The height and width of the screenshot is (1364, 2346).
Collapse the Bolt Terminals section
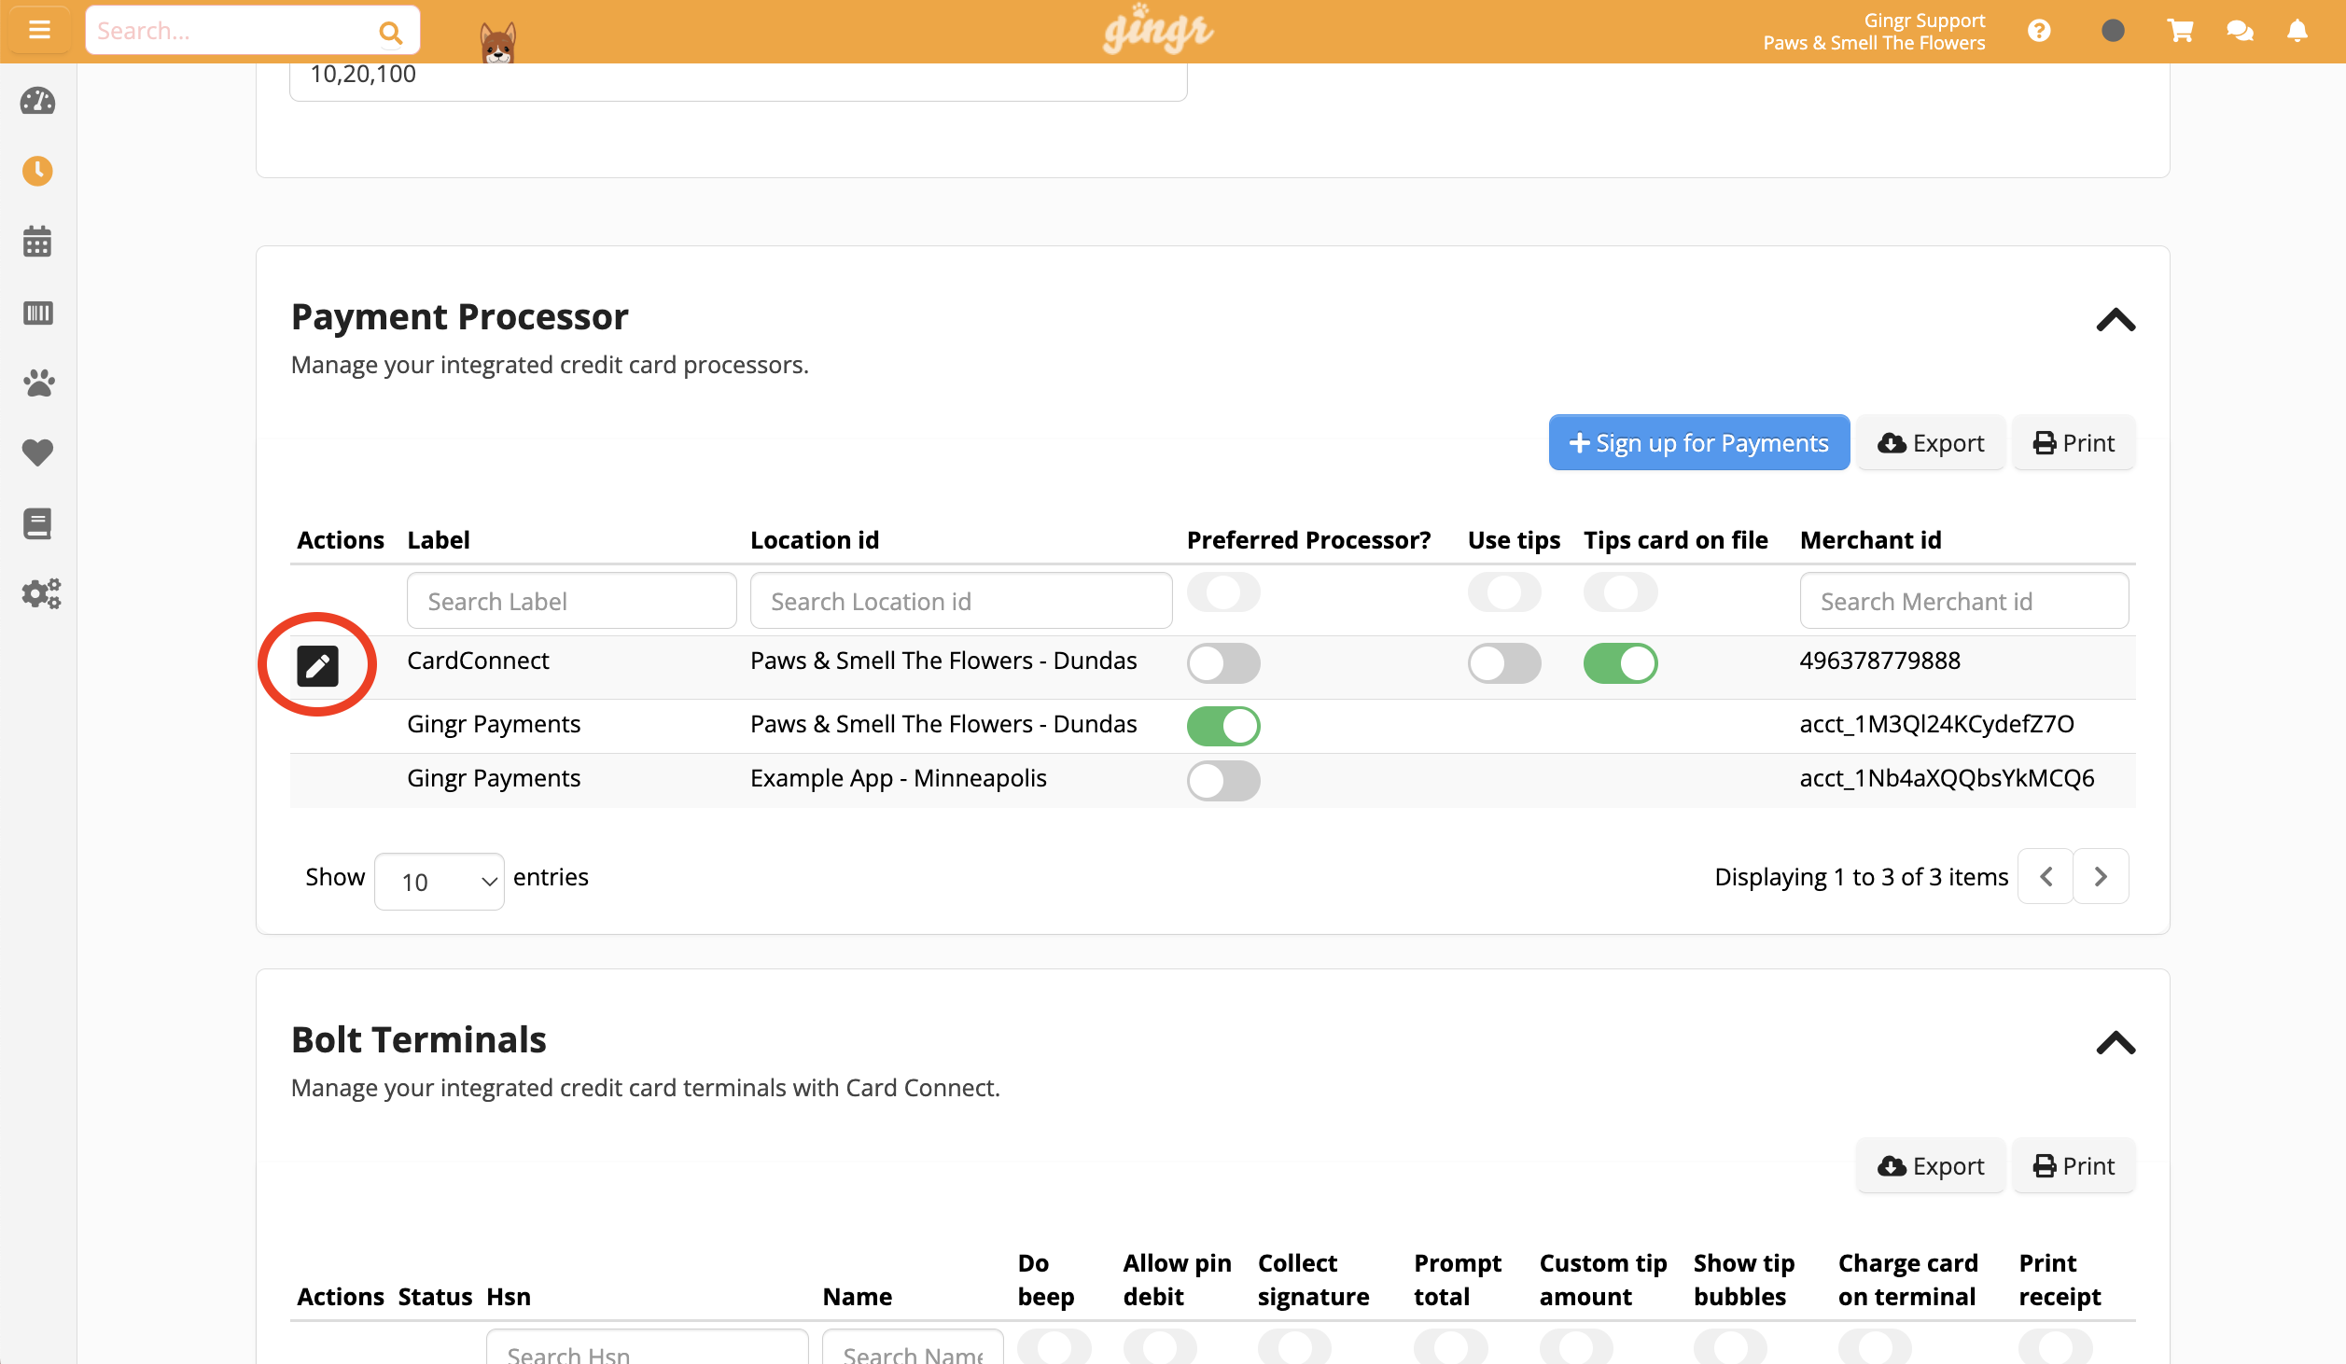[x=2116, y=1042]
